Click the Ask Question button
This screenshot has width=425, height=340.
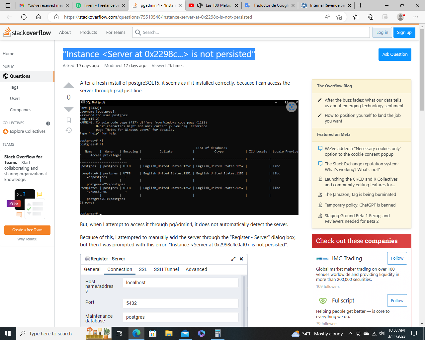[x=394, y=54]
